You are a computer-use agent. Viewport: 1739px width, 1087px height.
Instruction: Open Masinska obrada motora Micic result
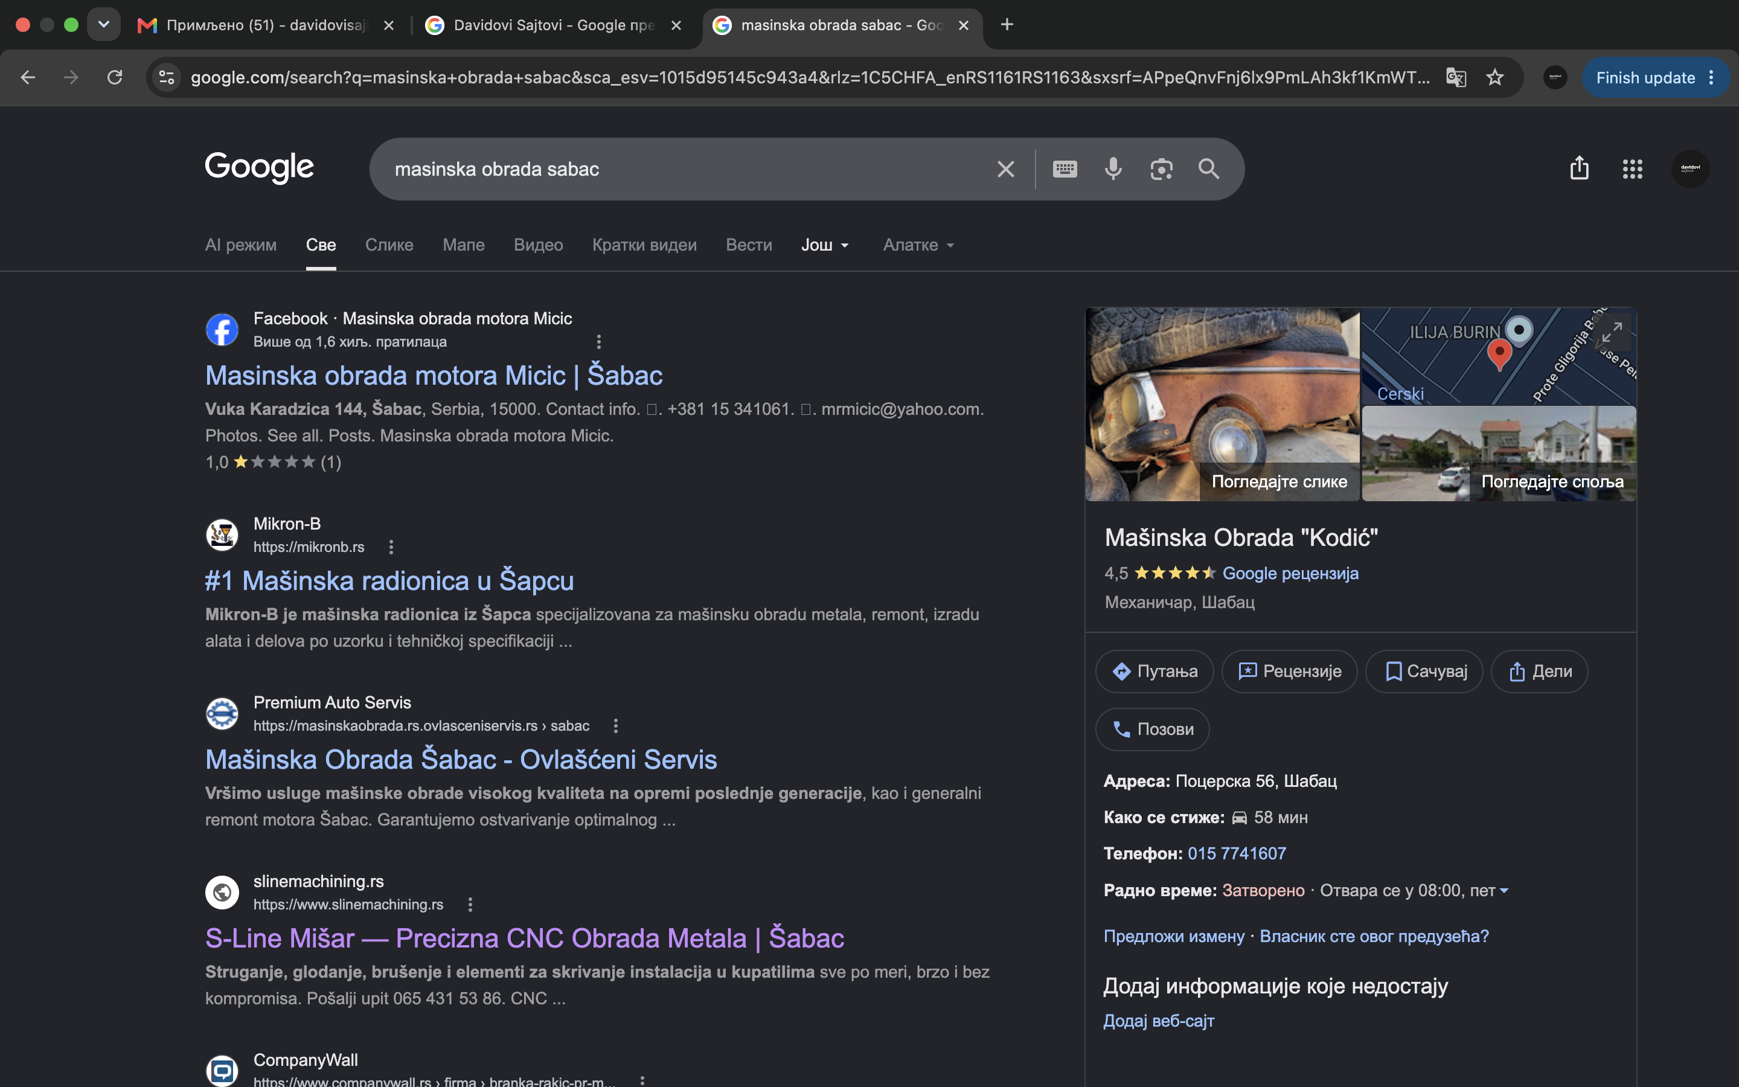pyautogui.click(x=434, y=375)
